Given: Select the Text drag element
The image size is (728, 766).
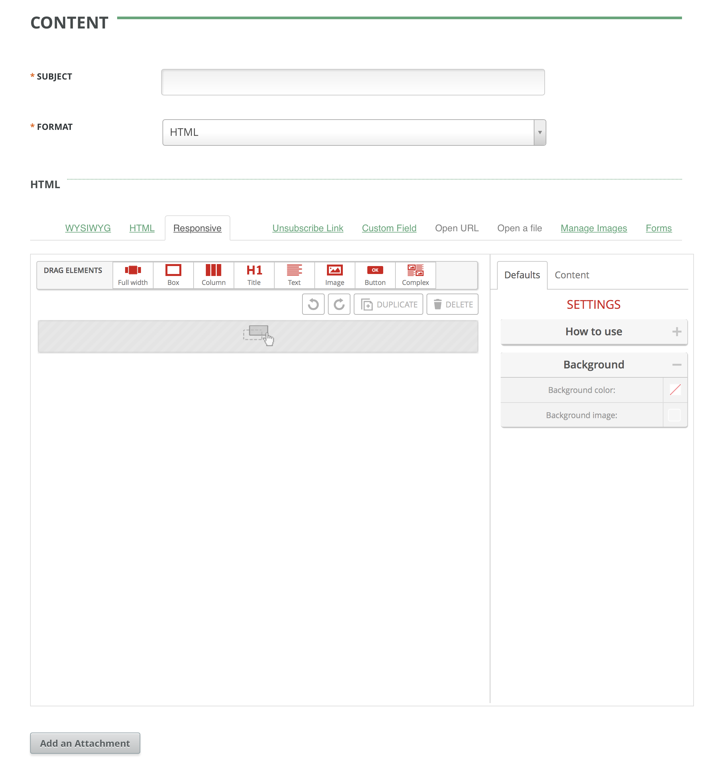Looking at the screenshot, I should click(x=294, y=275).
